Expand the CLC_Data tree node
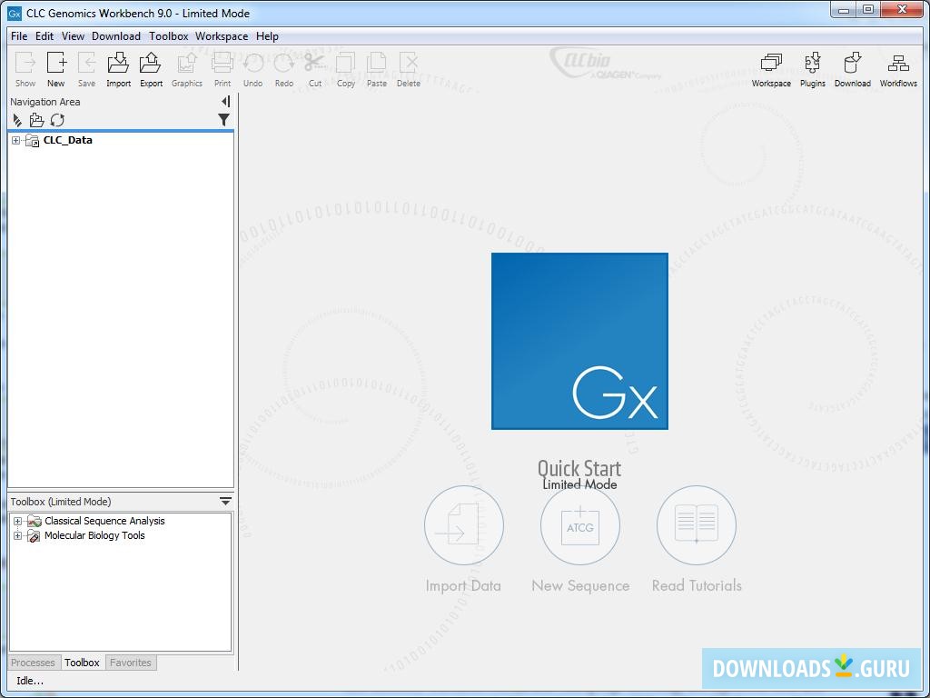The image size is (930, 698). [16, 141]
